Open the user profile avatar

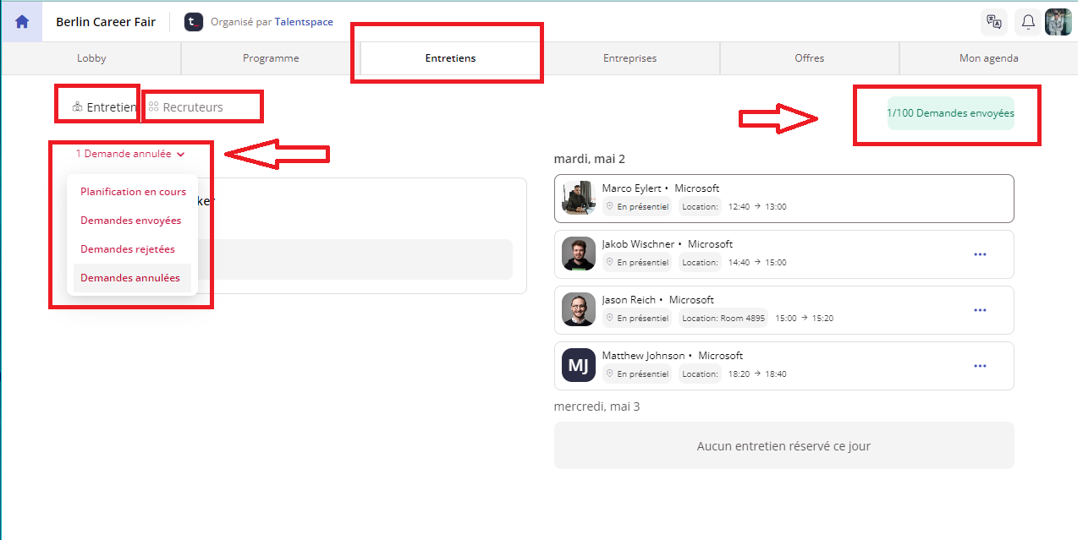tap(1058, 22)
